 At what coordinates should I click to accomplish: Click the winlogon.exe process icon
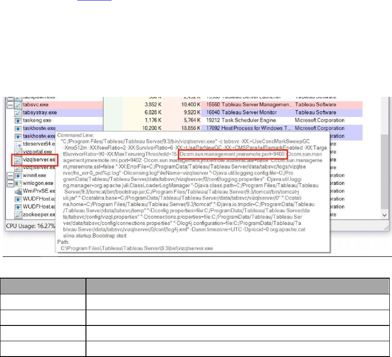click(x=18, y=183)
